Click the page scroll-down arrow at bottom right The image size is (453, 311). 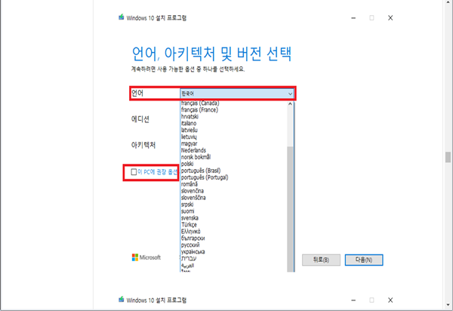coord(448,305)
